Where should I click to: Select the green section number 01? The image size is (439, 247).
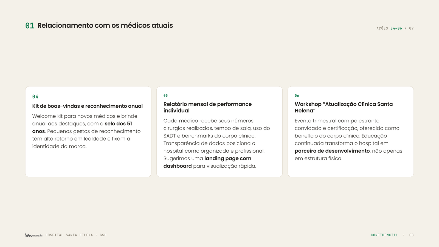pos(30,26)
